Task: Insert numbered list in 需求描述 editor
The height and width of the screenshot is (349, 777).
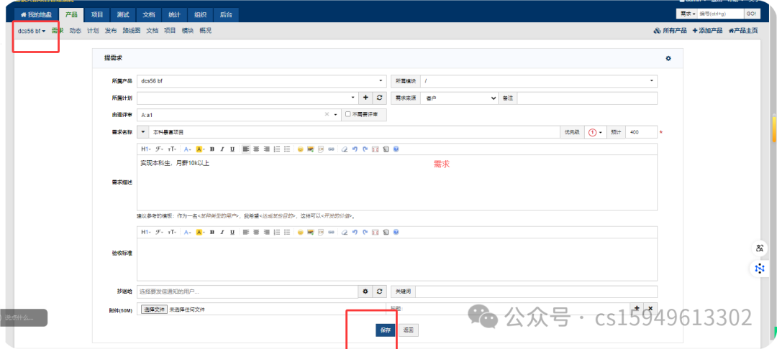Action: 277,149
